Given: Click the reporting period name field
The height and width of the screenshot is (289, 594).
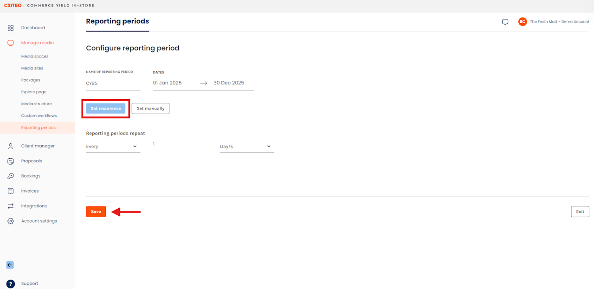Looking at the screenshot, I should click(x=113, y=84).
